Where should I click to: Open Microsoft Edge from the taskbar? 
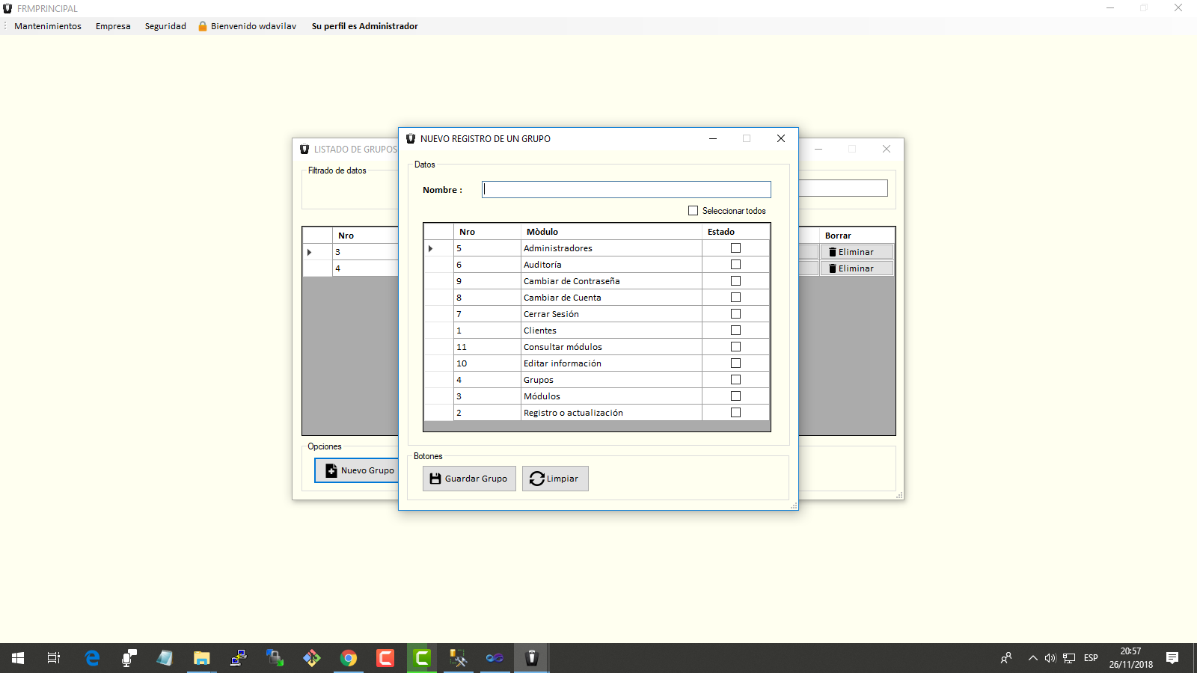[92, 658]
